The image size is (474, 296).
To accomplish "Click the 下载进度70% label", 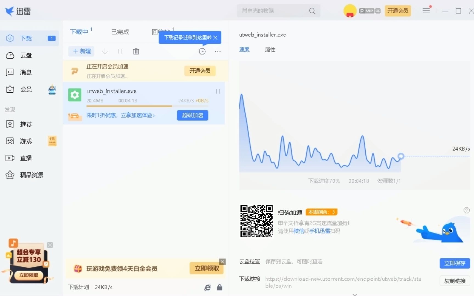I will coord(324,181).
